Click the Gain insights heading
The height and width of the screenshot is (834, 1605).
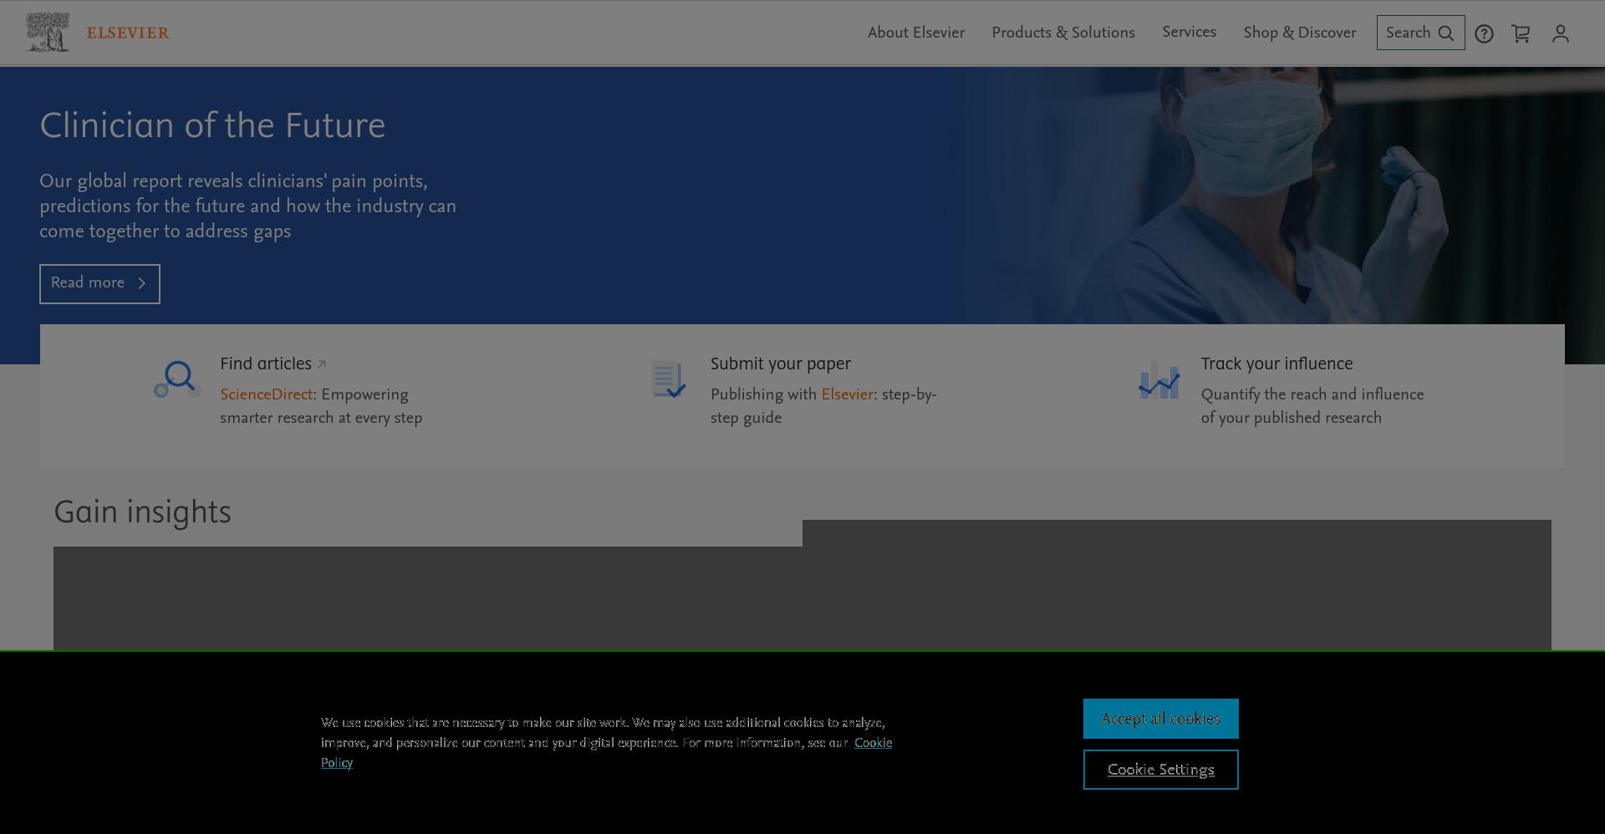tap(142, 511)
